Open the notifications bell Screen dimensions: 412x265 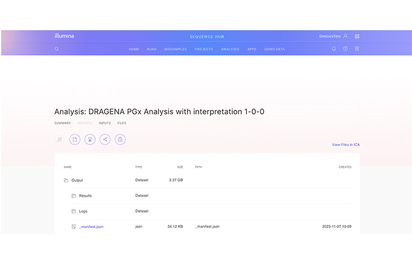[x=334, y=49]
